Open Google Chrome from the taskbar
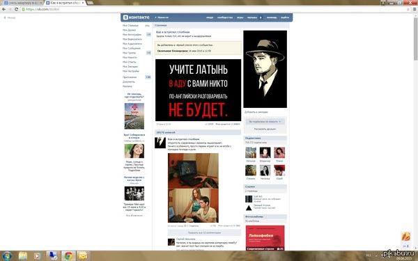This screenshot has height=261, width=418. 68,256
